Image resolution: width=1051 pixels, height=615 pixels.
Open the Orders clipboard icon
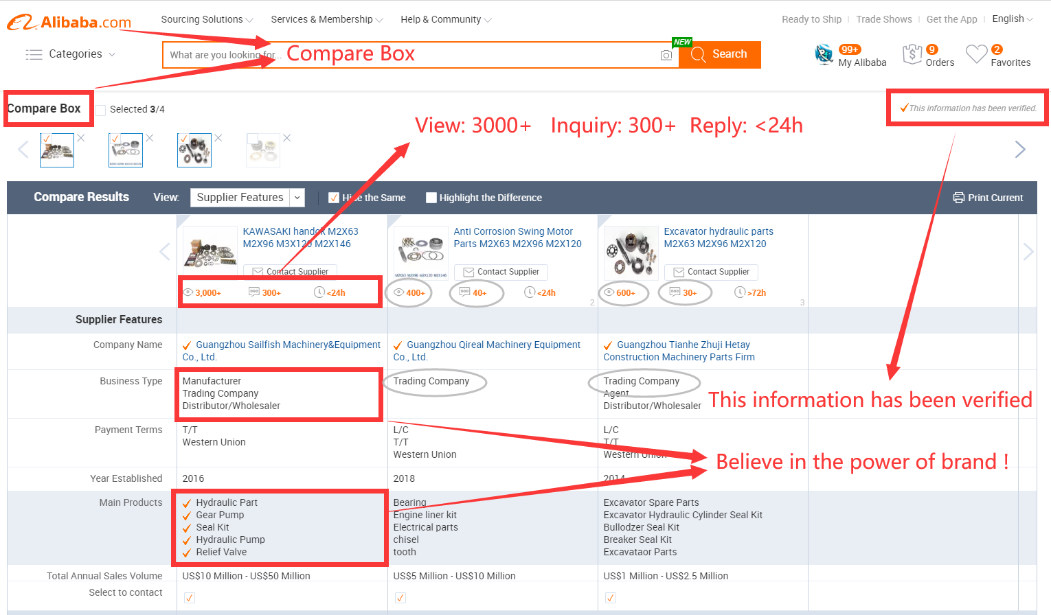[x=912, y=54]
